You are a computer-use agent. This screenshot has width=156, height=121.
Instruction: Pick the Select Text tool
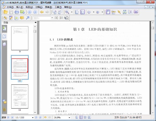pos(130,12)
